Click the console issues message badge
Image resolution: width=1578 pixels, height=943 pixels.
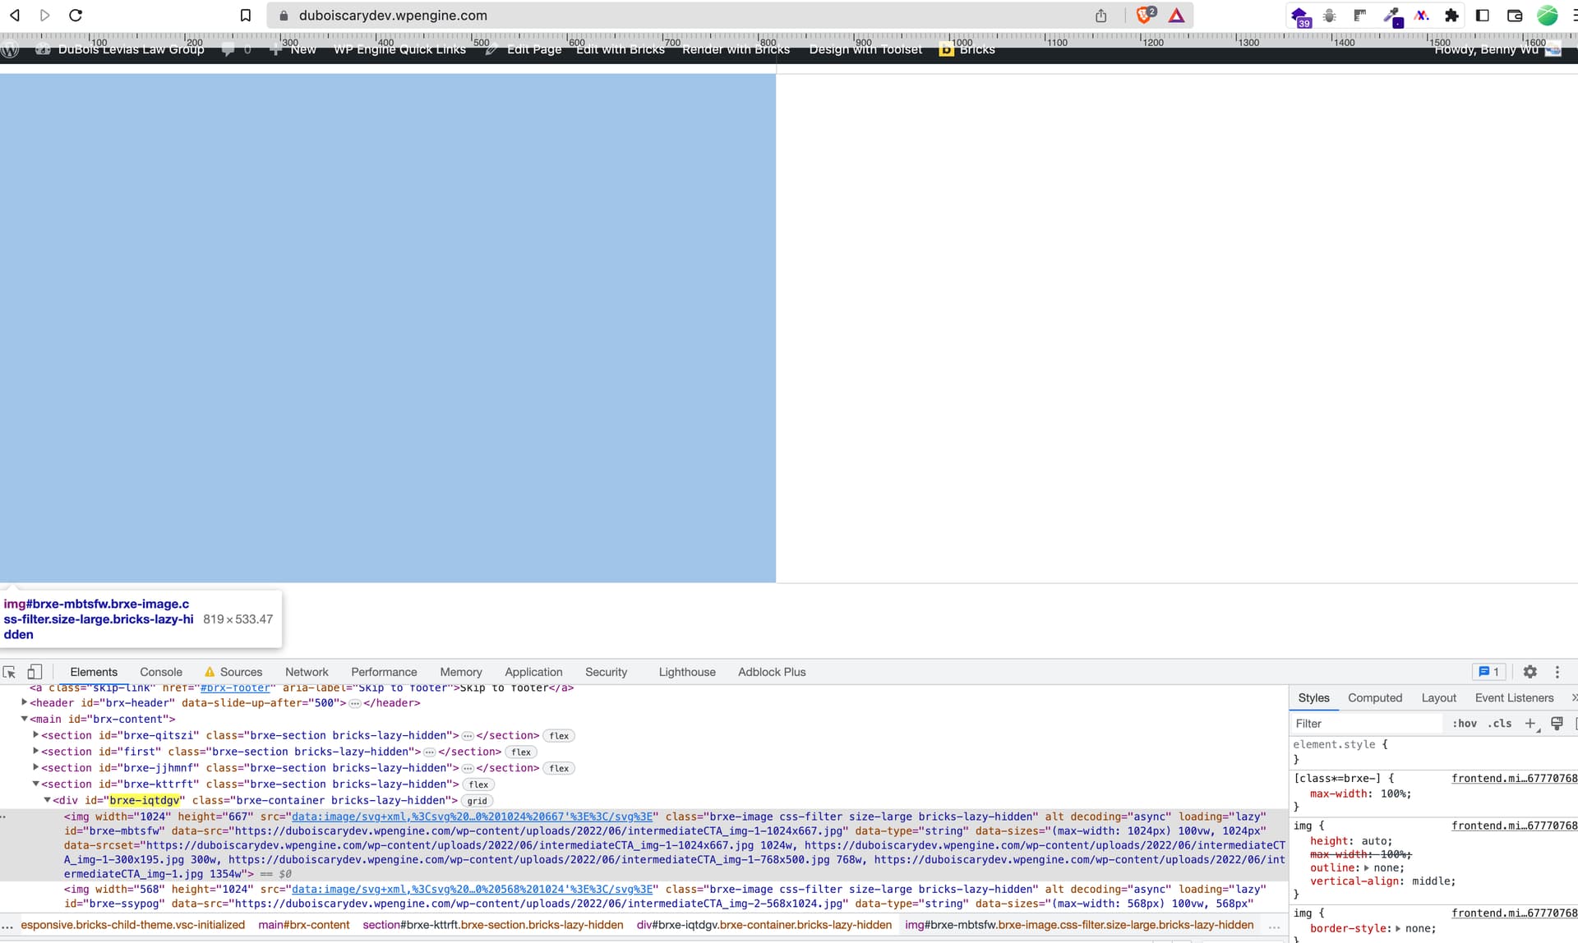(x=1488, y=672)
